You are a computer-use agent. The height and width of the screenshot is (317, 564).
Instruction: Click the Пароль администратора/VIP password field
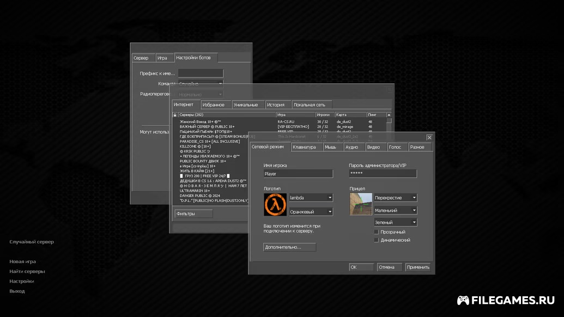(383, 174)
